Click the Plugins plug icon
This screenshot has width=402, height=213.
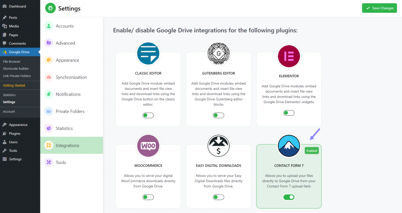pyautogui.click(x=4, y=133)
